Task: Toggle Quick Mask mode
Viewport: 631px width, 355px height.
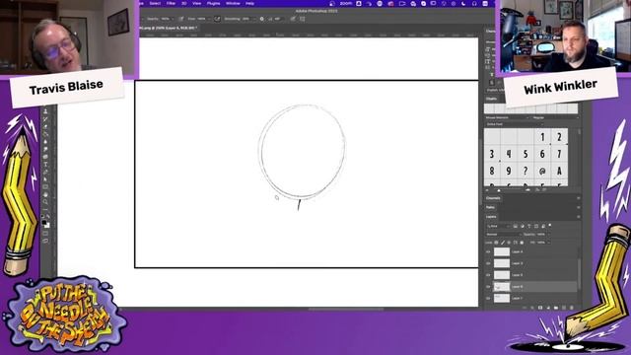Action: click(x=45, y=234)
